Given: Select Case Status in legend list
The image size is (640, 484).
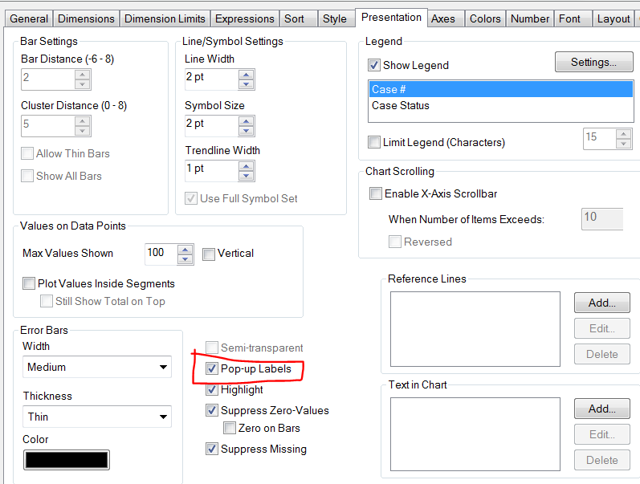Looking at the screenshot, I should coord(401,105).
